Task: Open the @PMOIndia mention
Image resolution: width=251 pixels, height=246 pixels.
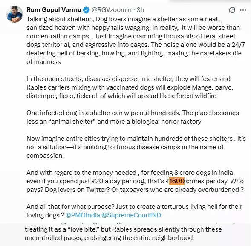Action: pos(83,215)
